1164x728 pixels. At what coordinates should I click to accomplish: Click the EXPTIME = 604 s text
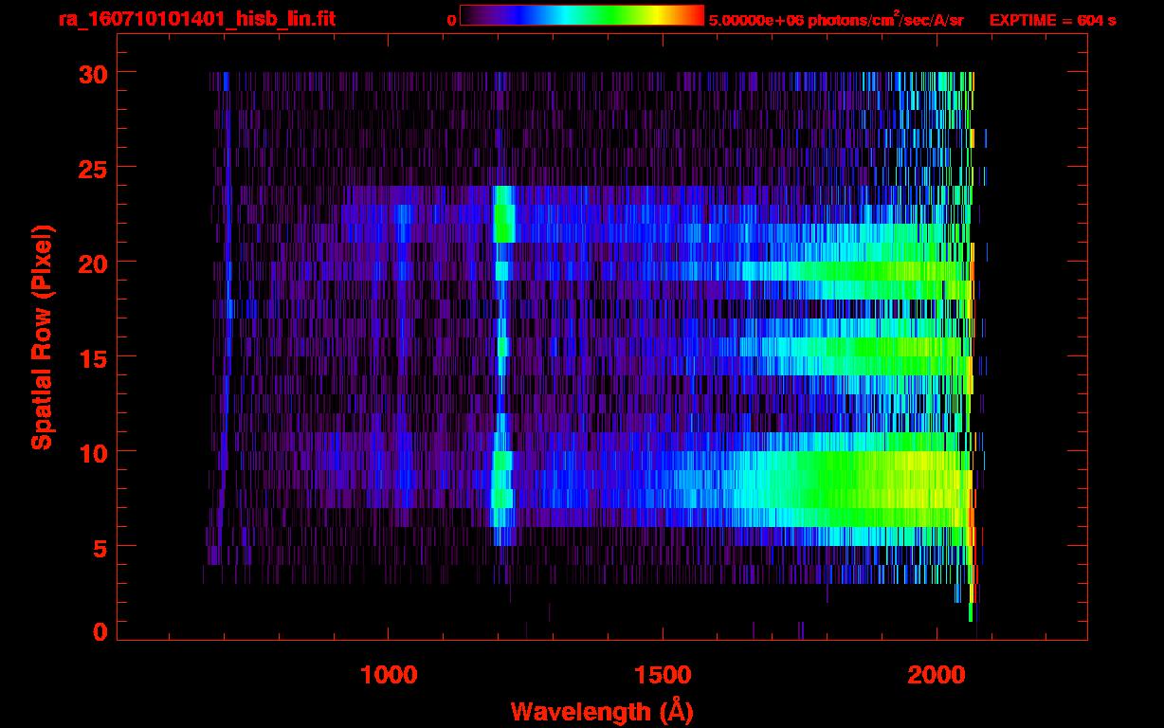point(1052,20)
